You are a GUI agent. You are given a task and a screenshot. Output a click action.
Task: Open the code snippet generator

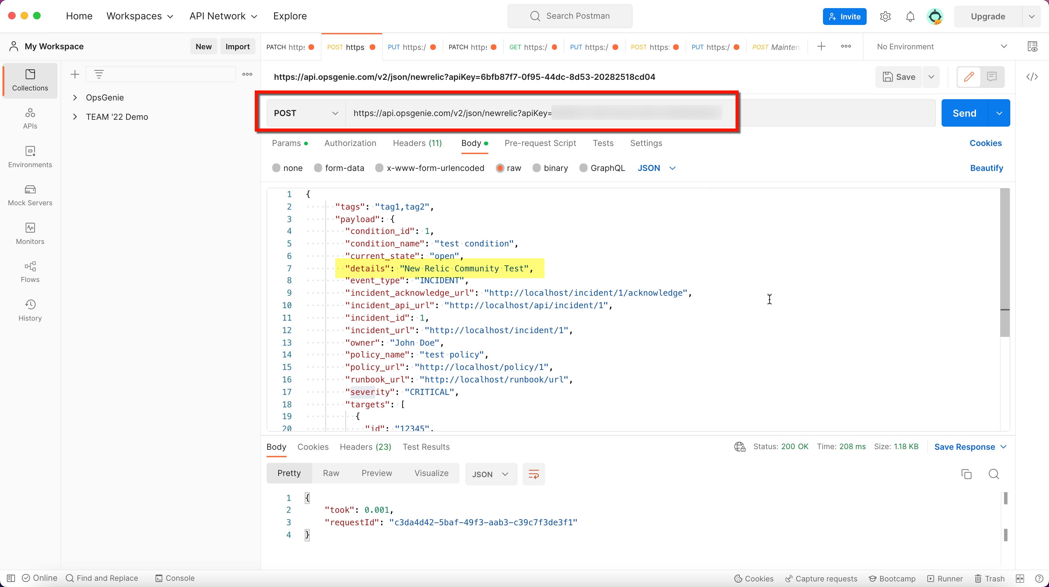click(x=1032, y=77)
